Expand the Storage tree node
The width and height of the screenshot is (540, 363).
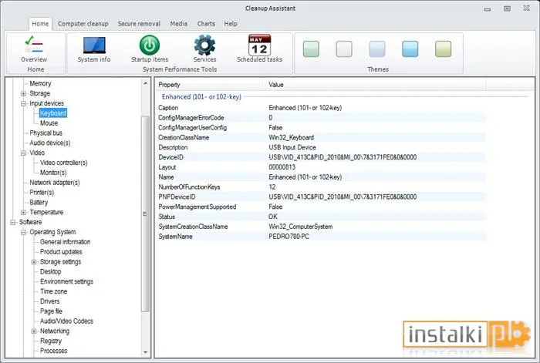tap(23, 93)
